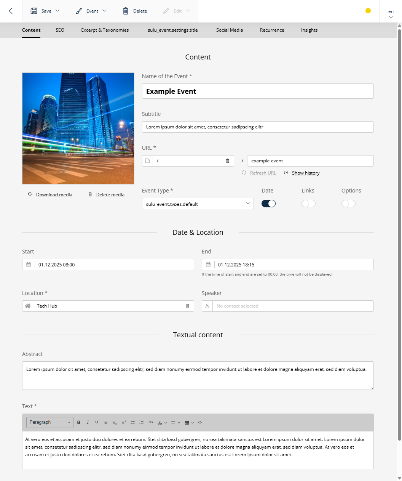Open the en language selector

pyautogui.click(x=391, y=14)
